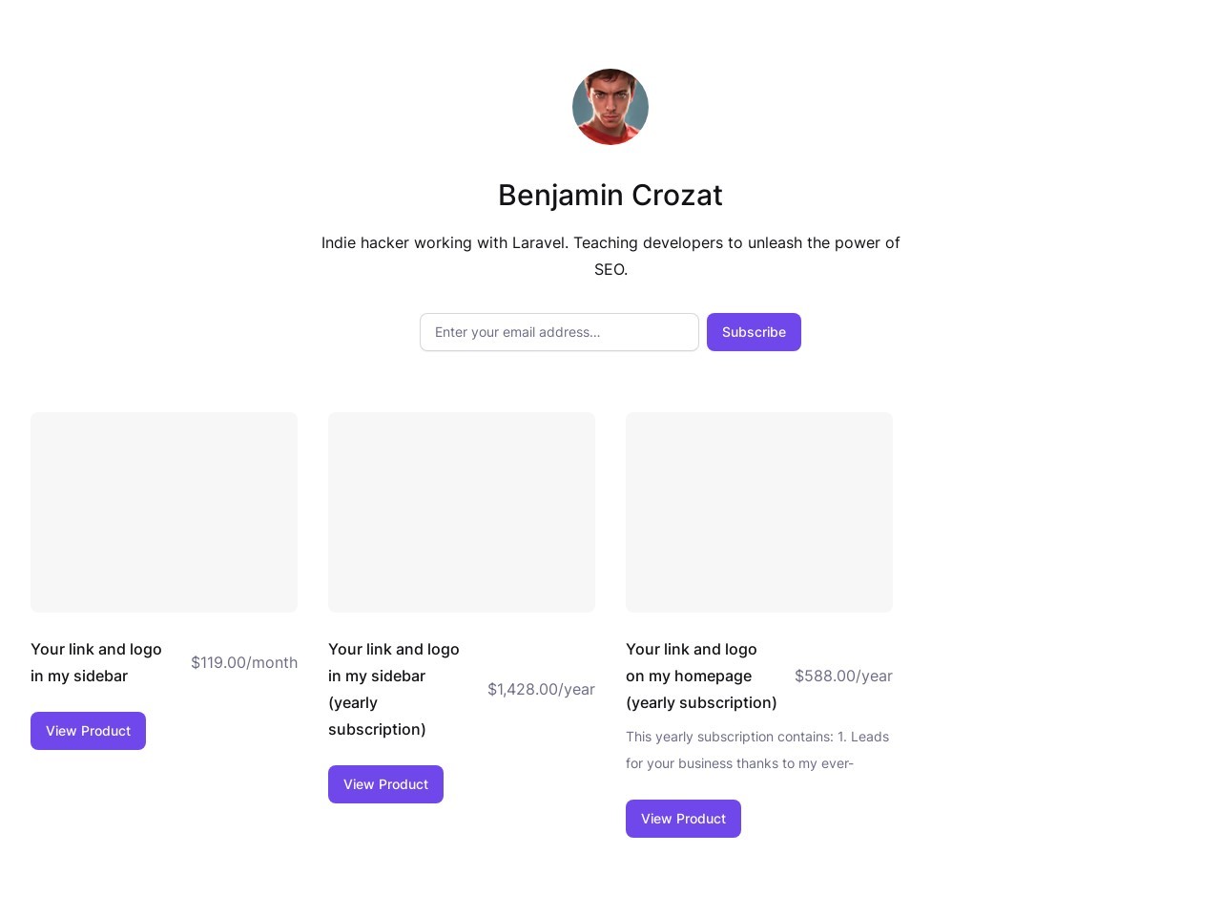1221x916 pixels.
Task: Click the $588.00/year price label
Action: (x=843, y=676)
